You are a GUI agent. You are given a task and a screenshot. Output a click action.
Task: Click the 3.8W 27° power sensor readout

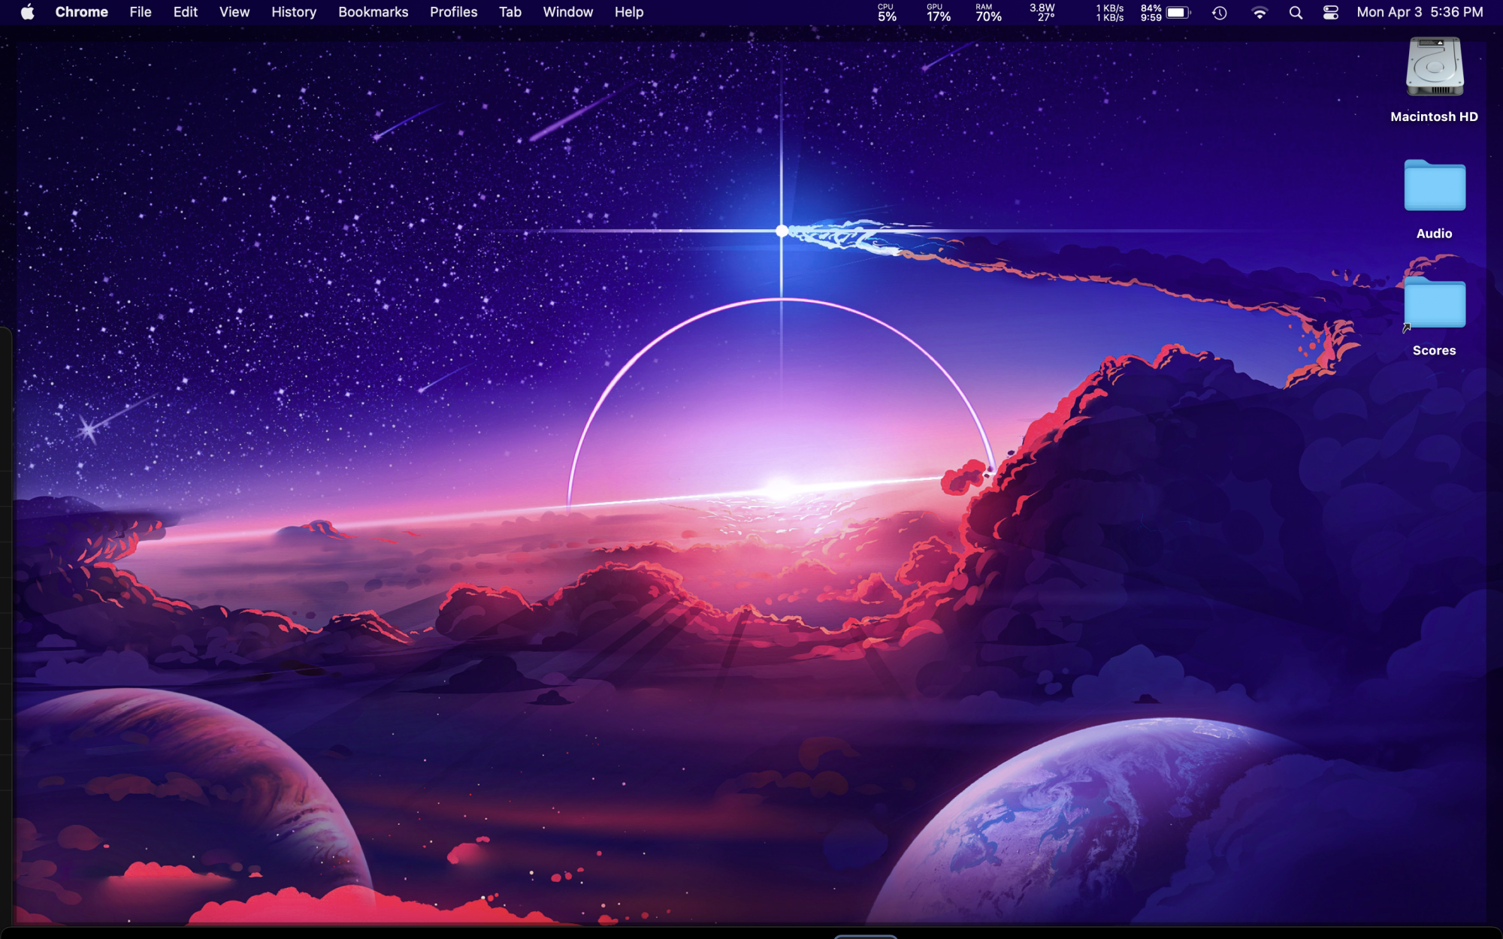1042,13
